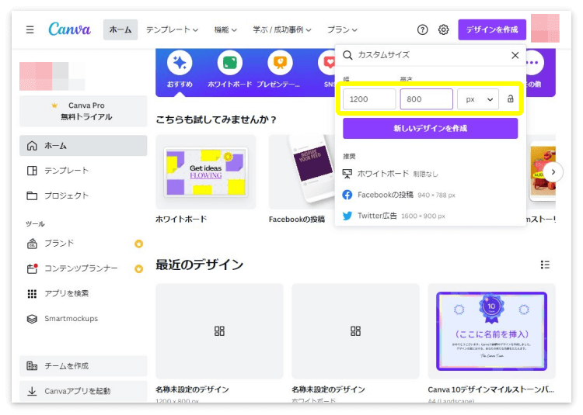Click the デザインを作成 button

click(x=492, y=29)
